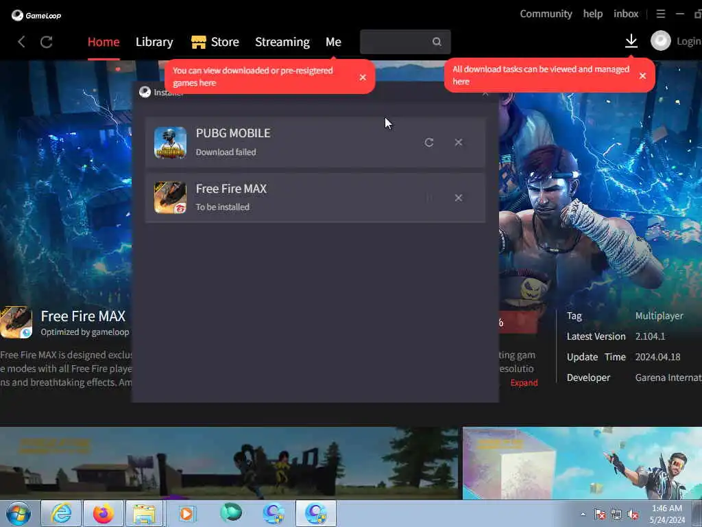Open the media player taskbar icon

click(x=186, y=513)
